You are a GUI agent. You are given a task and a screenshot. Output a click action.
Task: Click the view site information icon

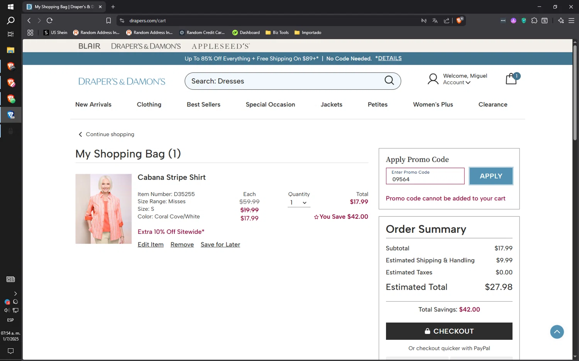tap(122, 21)
